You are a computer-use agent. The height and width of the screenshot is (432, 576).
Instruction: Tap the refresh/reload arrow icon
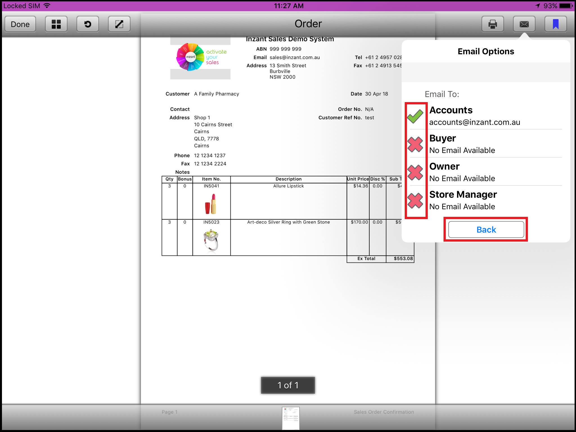(88, 24)
